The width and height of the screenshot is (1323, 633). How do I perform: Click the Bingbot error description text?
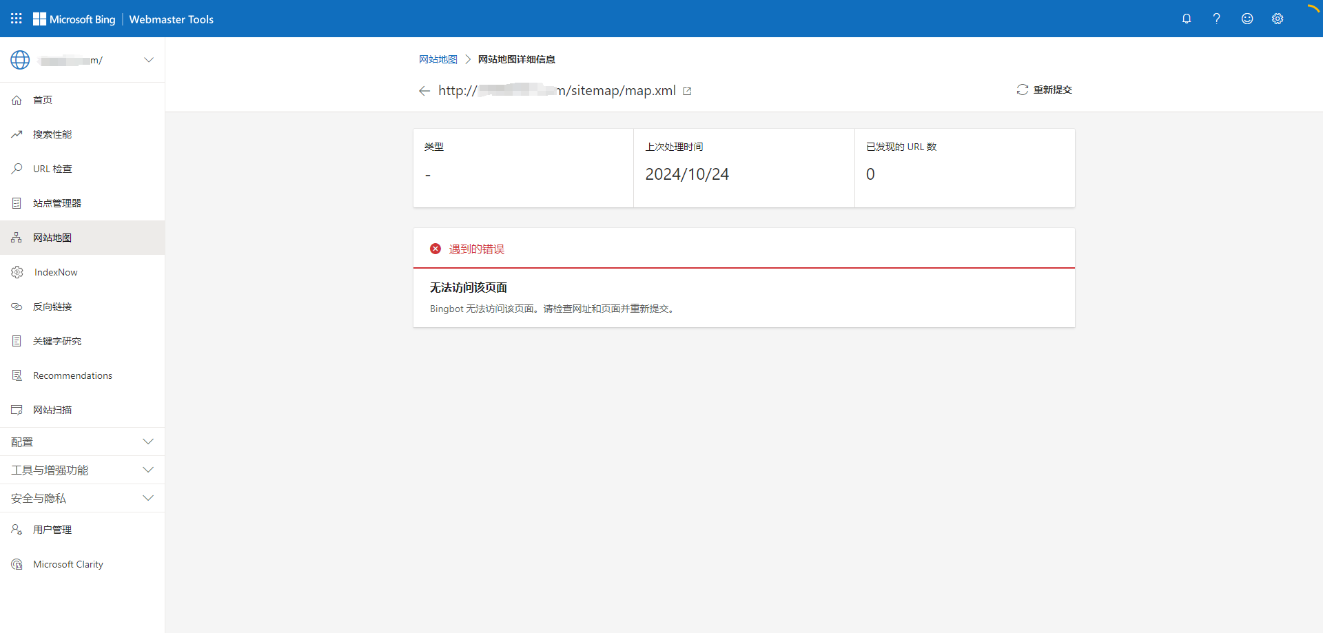pyautogui.click(x=553, y=309)
